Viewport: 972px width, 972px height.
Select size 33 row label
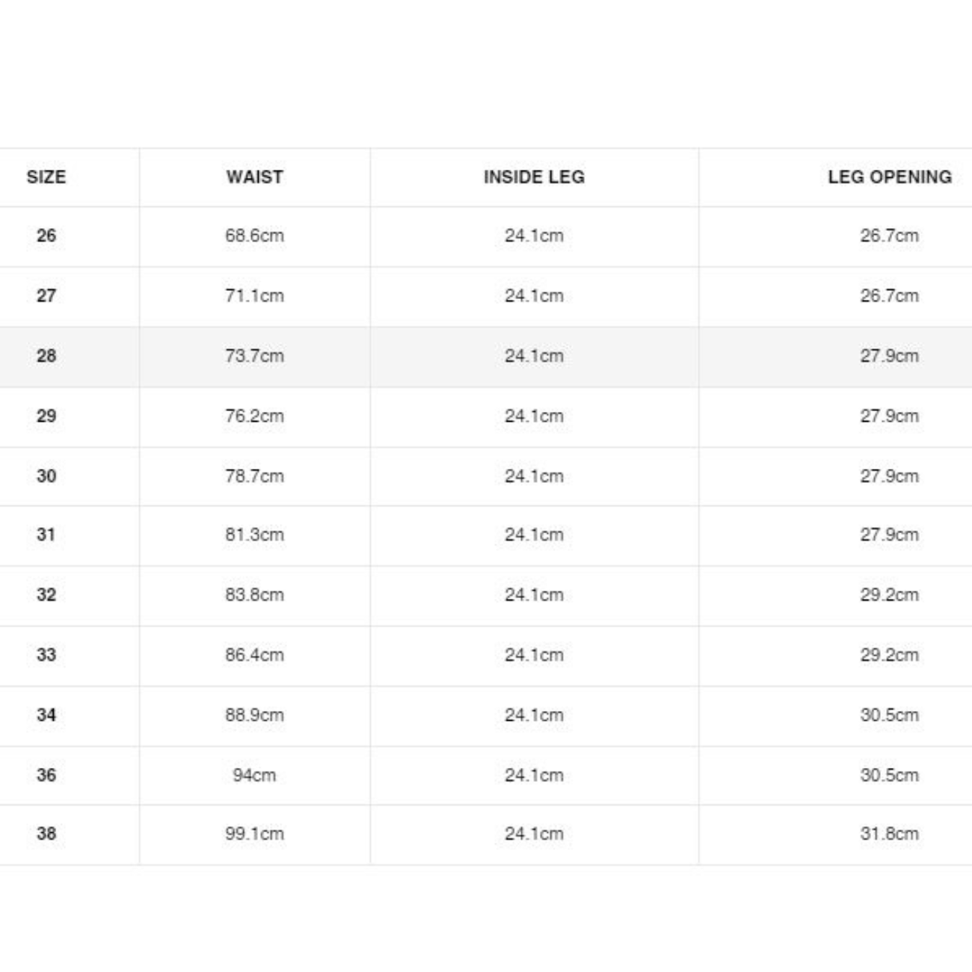pyautogui.click(x=46, y=654)
